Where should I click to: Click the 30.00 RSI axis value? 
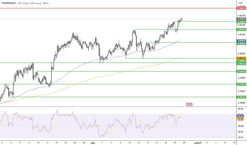241,137
